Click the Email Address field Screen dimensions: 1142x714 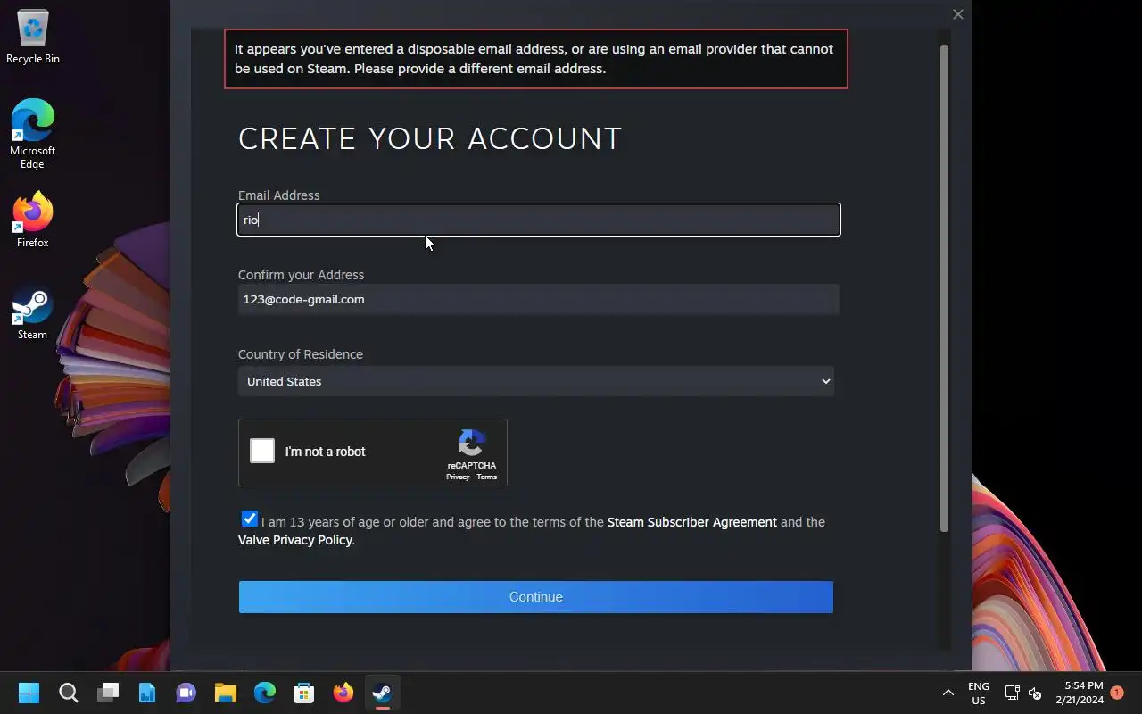pyautogui.click(x=539, y=220)
